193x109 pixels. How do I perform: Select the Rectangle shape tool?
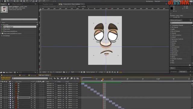[21, 1]
